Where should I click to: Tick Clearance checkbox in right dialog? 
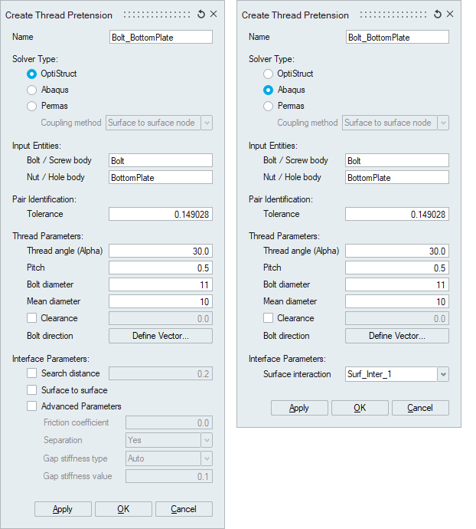click(x=268, y=318)
